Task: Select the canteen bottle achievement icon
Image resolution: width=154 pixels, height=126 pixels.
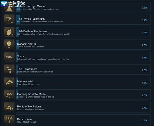Action: (9, 32)
